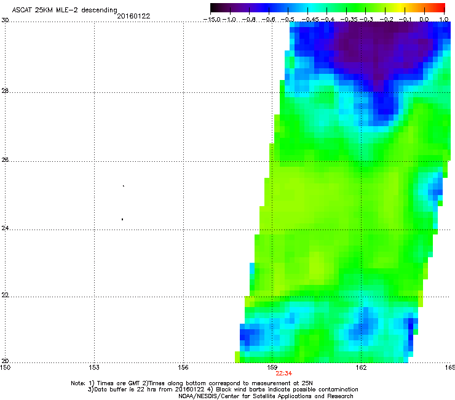Click the "1.0" color scale label
This screenshot has width=455, height=400.
coord(444,20)
